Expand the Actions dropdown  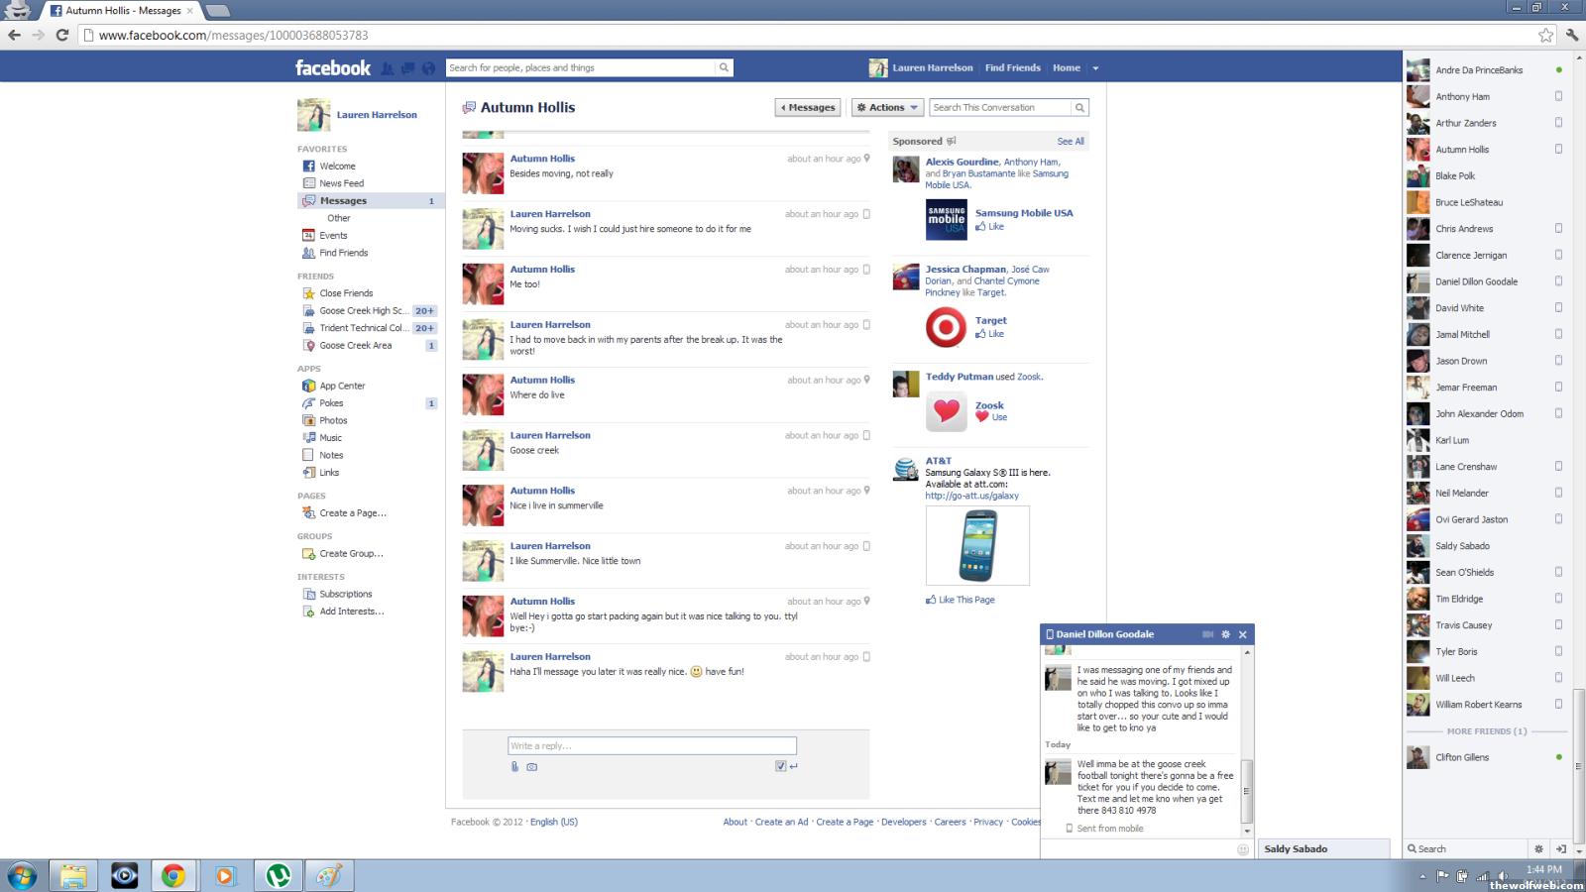pos(887,107)
